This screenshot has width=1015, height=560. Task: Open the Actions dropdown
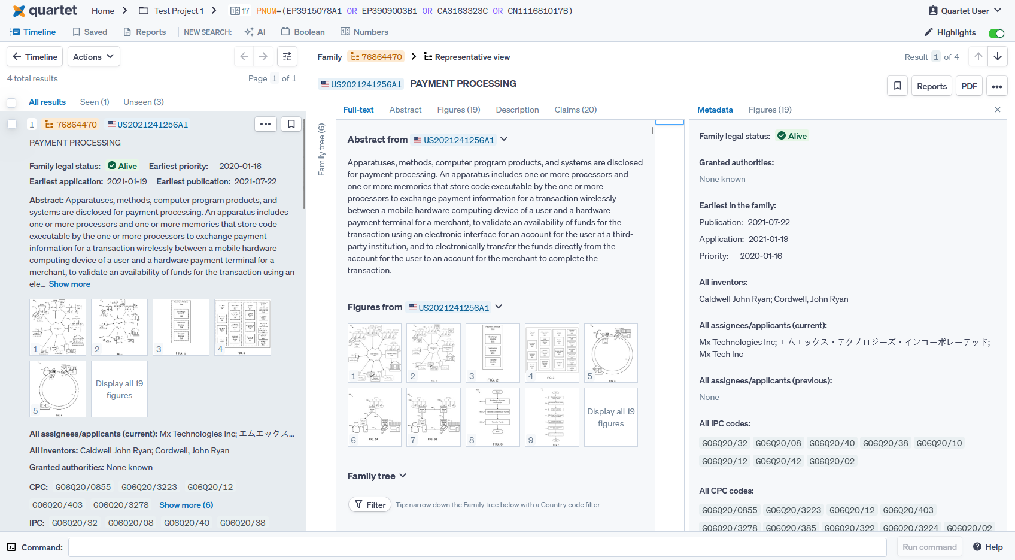(93, 56)
